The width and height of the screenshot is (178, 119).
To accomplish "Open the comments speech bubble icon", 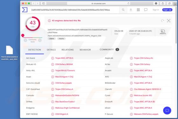I will coord(146,10).
